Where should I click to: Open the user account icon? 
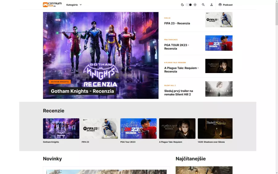[x=212, y=5]
